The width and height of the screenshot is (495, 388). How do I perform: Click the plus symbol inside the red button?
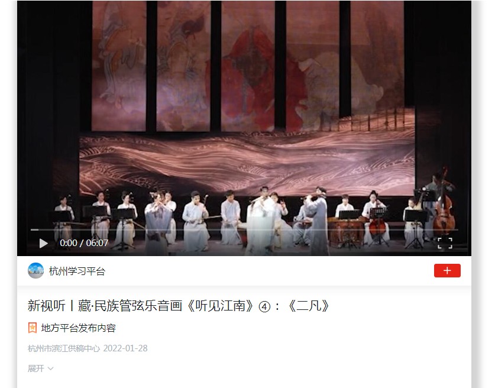click(x=447, y=270)
